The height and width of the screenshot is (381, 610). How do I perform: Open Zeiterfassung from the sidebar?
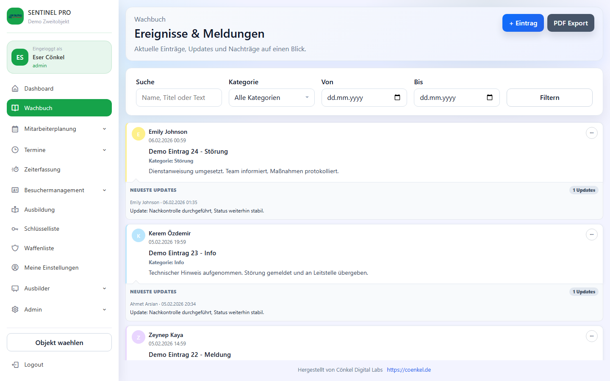42,170
